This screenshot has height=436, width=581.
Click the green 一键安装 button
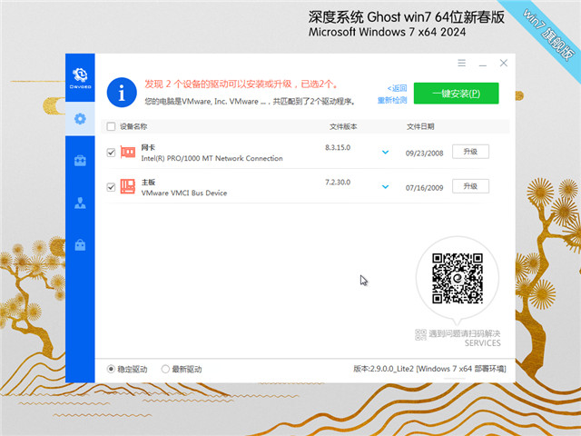pyautogui.click(x=456, y=93)
